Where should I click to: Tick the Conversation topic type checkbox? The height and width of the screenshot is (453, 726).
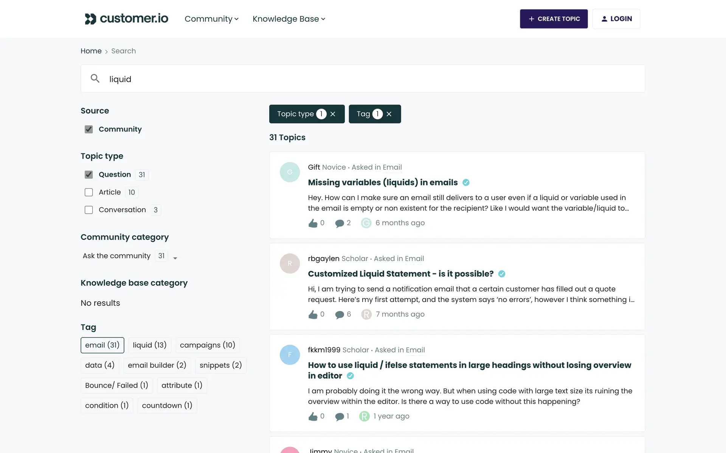pyautogui.click(x=89, y=210)
